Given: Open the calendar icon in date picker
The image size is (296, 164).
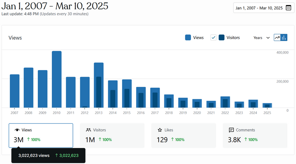Looking at the screenshot, I should coord(288,8).
